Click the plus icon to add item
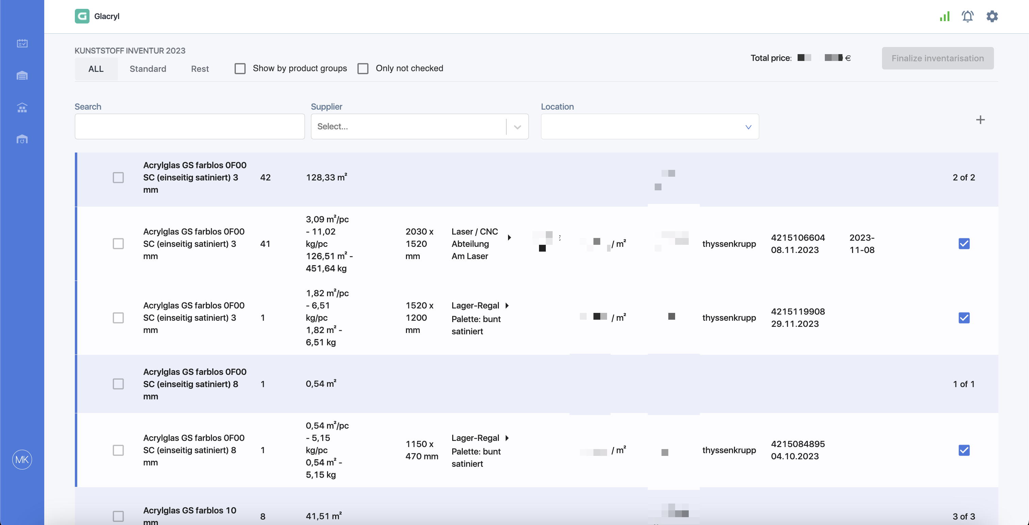The image size is (1029, 525). 980,120
